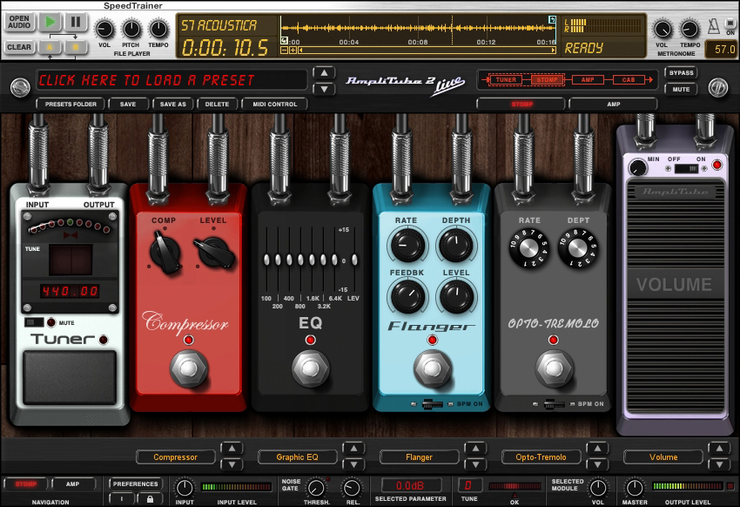Click the PREFERENCES button

pos(136,483)
